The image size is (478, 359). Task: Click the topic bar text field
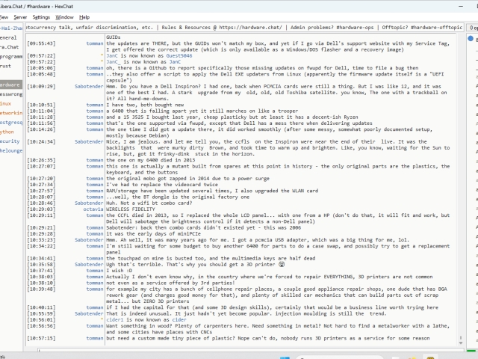click(245, 27)
